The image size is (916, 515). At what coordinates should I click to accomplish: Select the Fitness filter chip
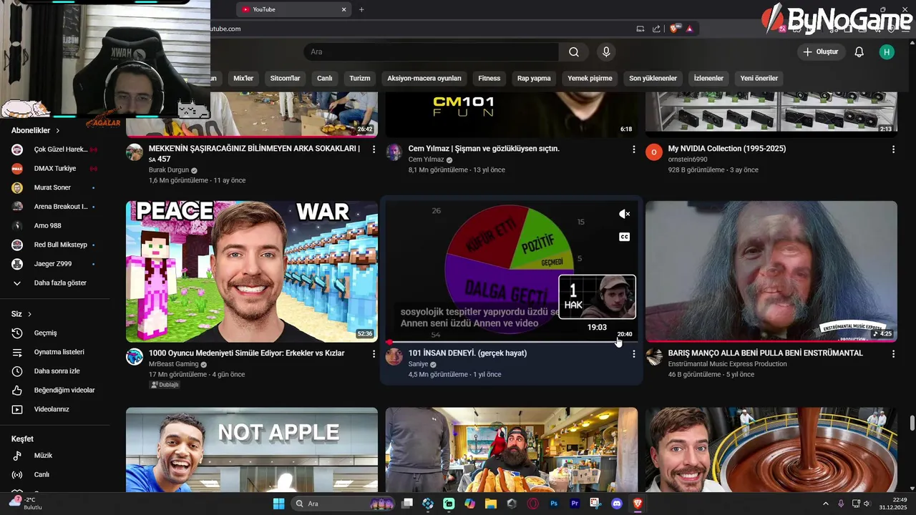coord(489,78)
